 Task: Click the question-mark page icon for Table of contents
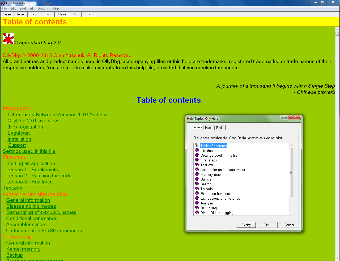tap(196, 146)
